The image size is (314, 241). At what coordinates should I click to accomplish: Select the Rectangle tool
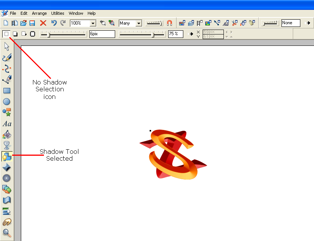click(x=7, y=91)
